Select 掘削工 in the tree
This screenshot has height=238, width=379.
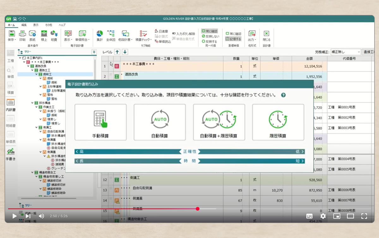[47, 74]
